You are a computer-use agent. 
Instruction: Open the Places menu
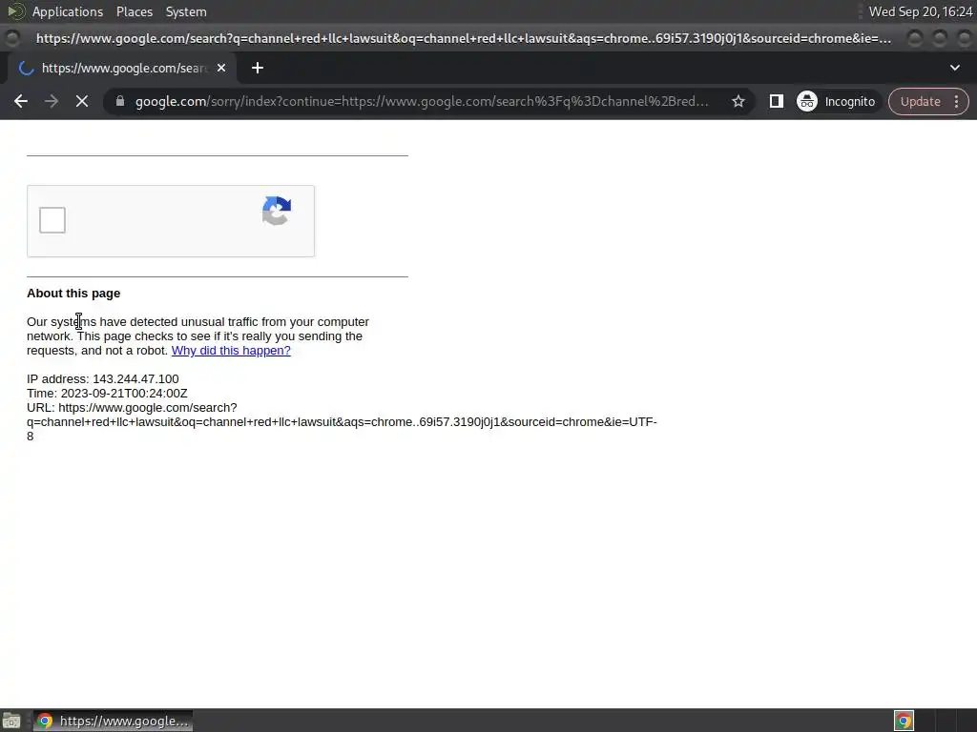[134, 11]
